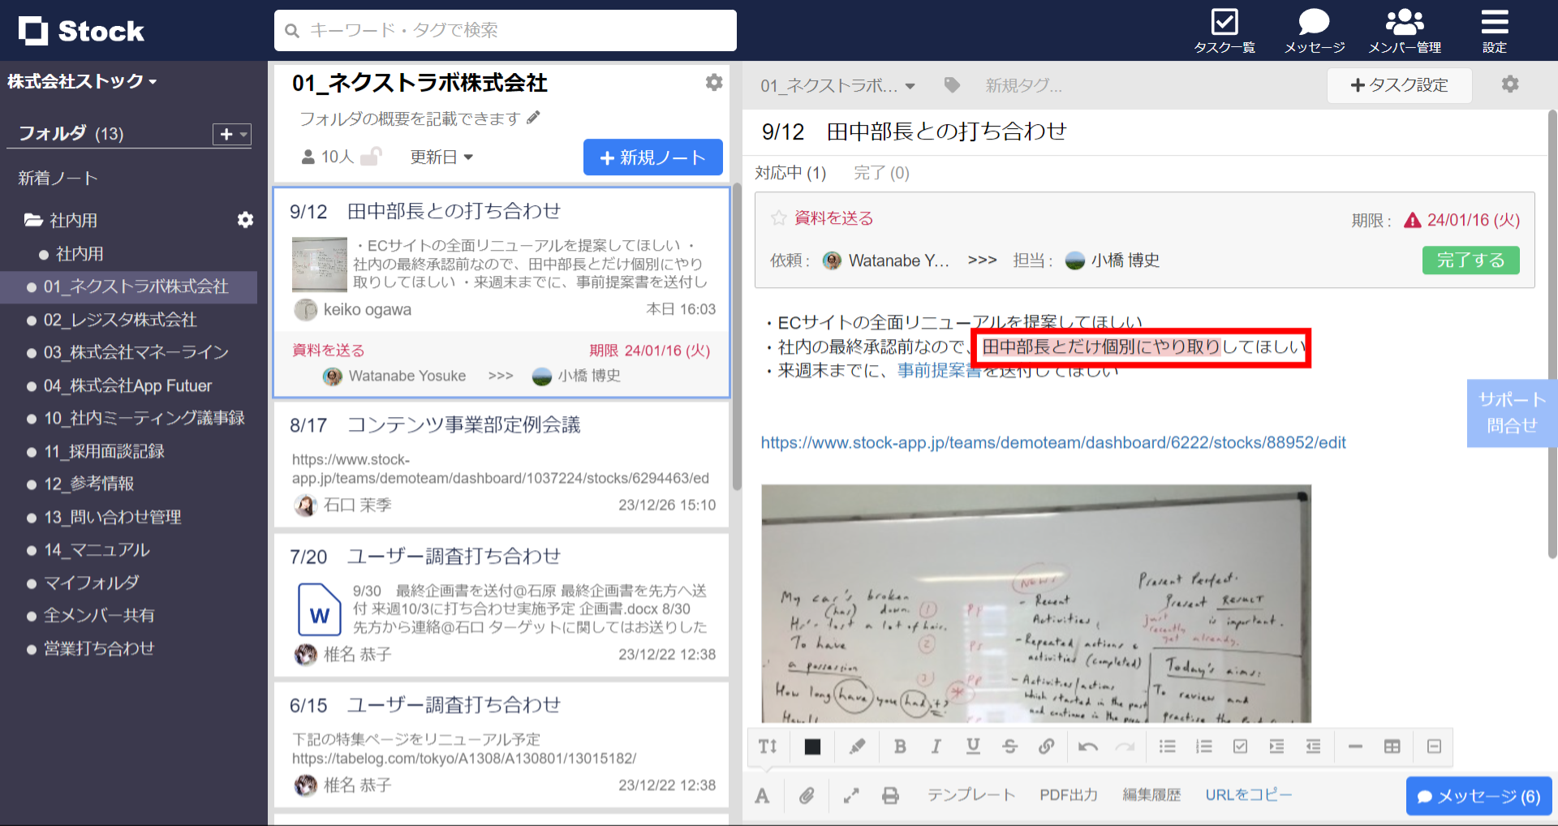1558x826 pixels.
Task: Toggle bold formatting in the editor
Action: (899, 746)
